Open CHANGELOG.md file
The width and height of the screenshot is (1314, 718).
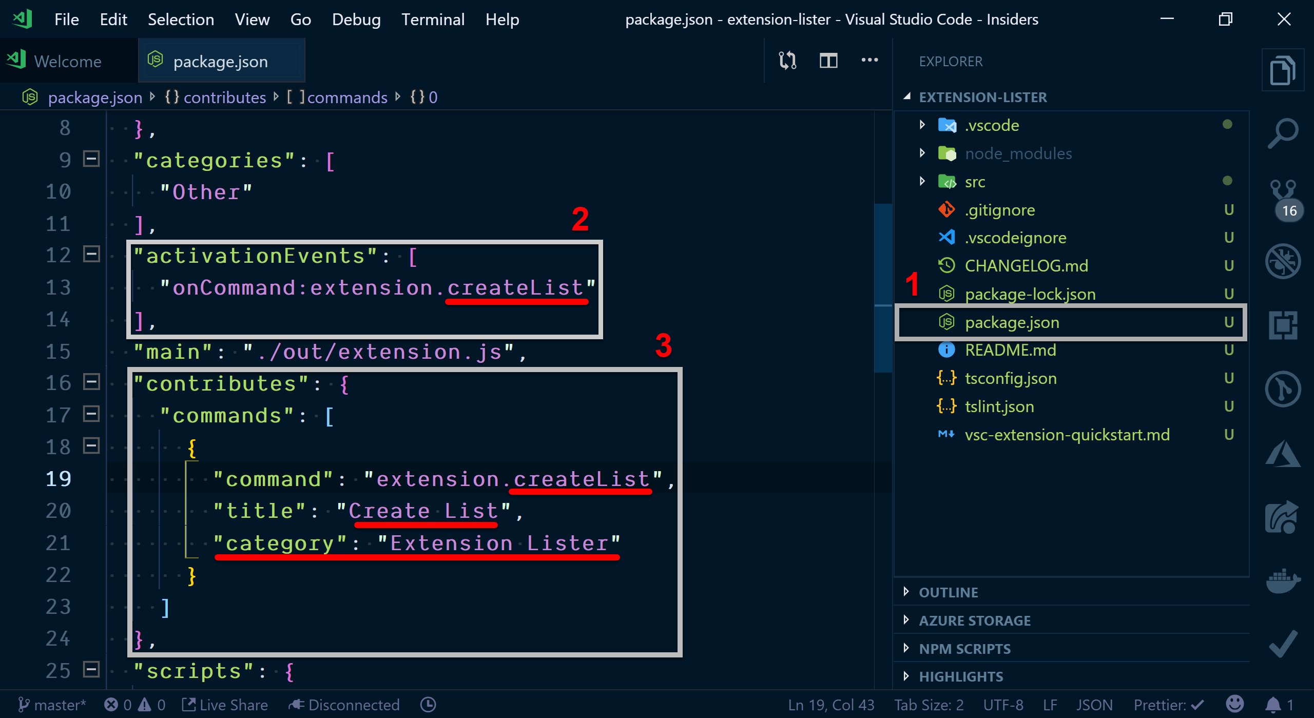(x=1072, y=266)
